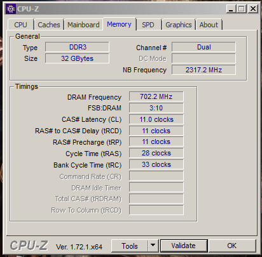Click the Validate button
Image resolution: width=262 pixels, height=257 pixels.
pos(184,246)
